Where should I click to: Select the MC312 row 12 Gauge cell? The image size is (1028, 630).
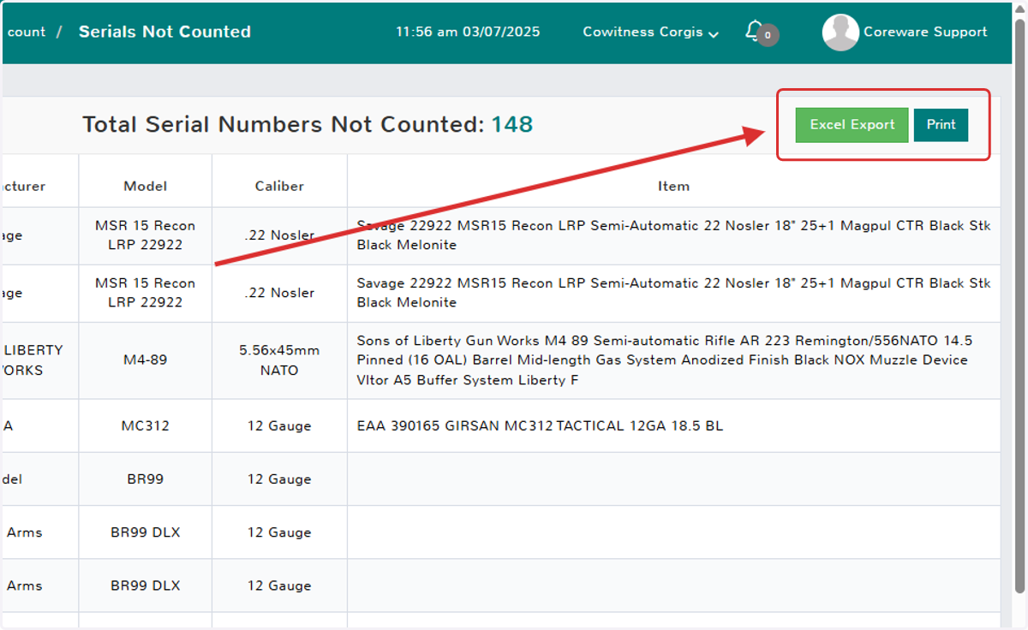[279, 425]
